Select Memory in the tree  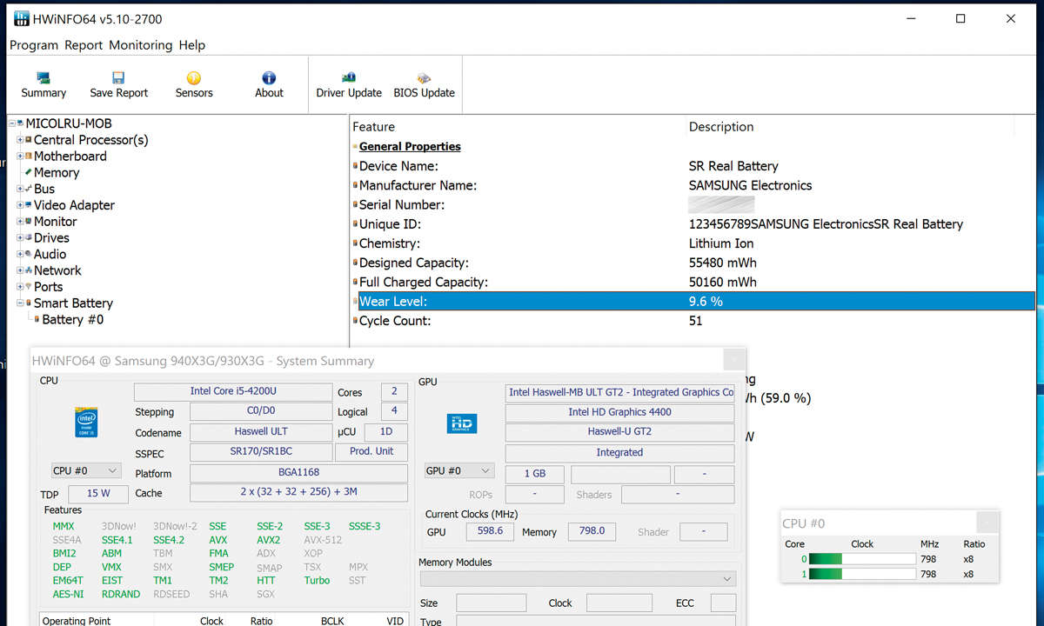coord(57,172)
